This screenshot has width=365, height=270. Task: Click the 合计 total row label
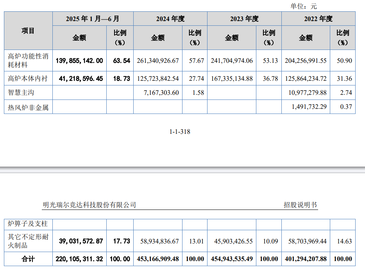tap(28, 259)
